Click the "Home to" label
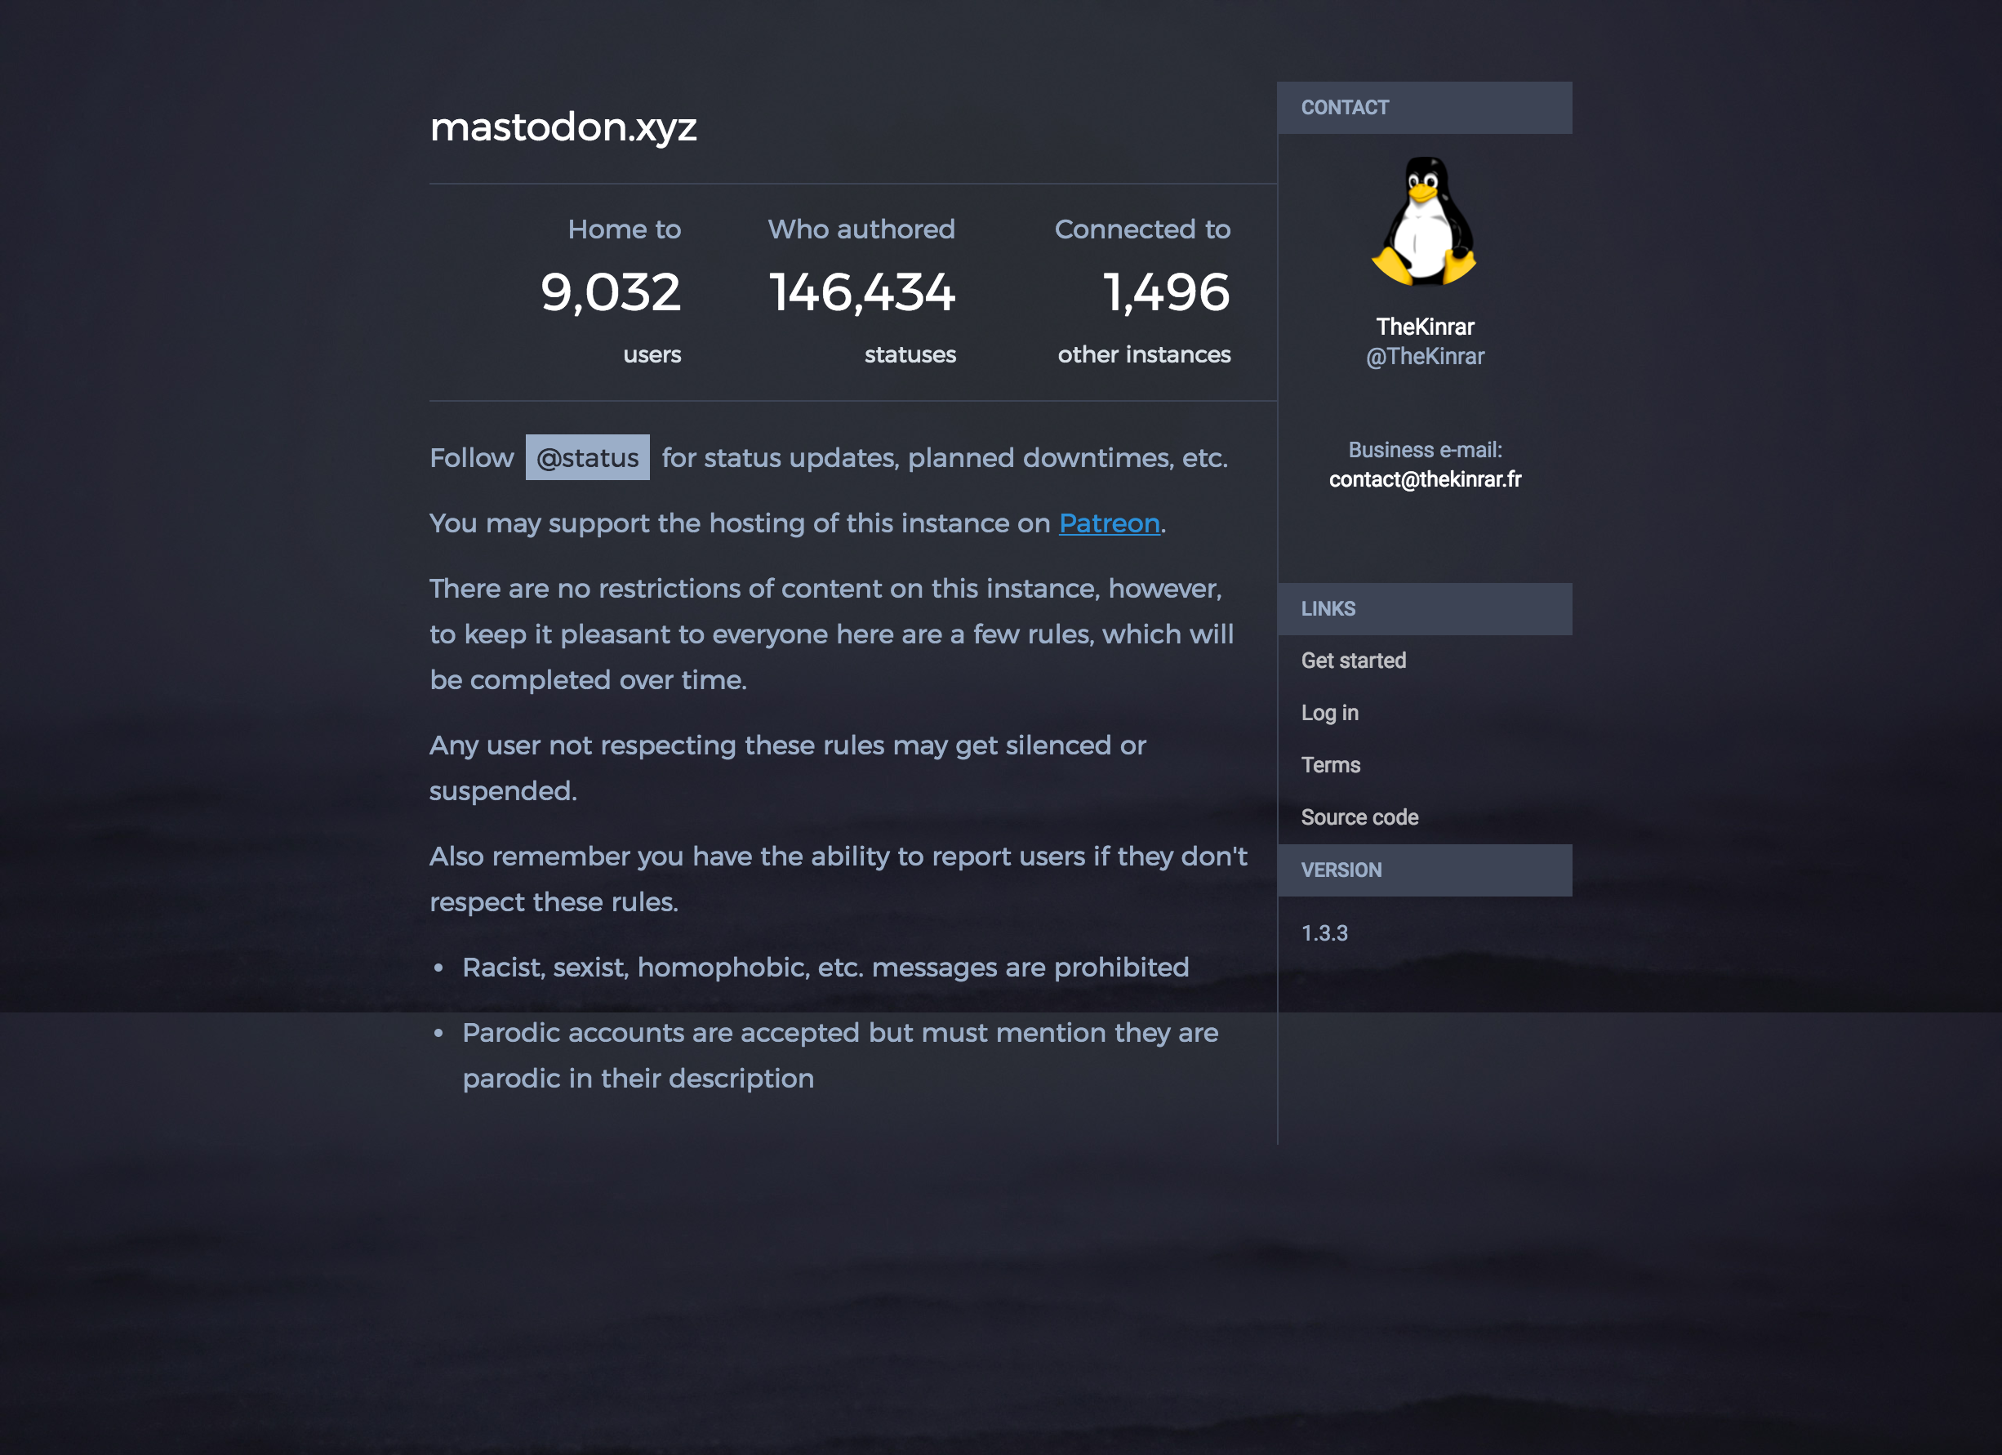The image size is (2002, 1455). 624,229
